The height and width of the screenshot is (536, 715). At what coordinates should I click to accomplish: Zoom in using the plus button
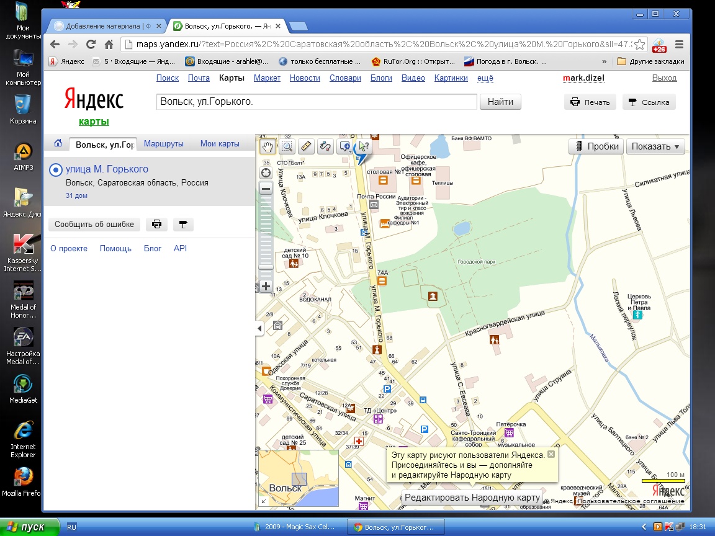point(266,287)
